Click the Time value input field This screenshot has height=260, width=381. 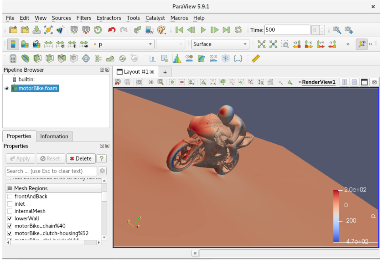click(x=287, y=30)
